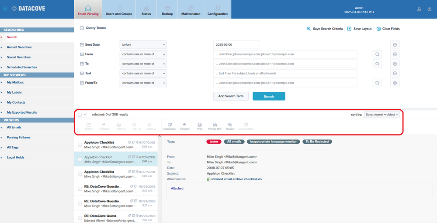Image resolution: width=437 pixels, height=223 pixels.
Task: Collapse the sidebar using the header toggle icon
Action: pyautogui.click(x=5, y=9)
